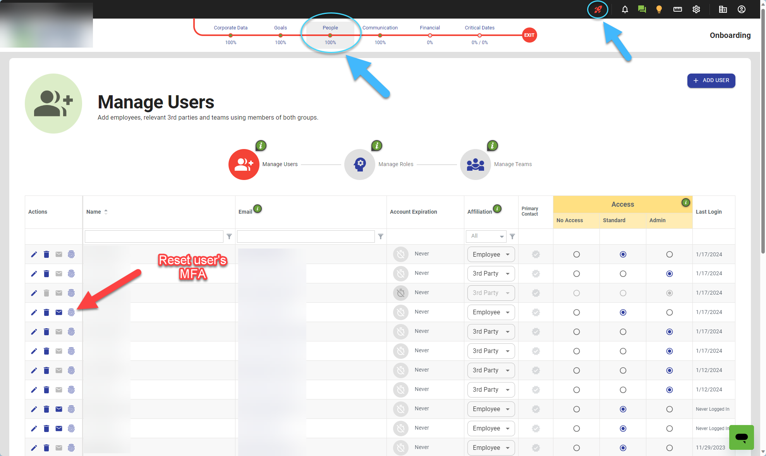Image resolution: width=766 pixels, height=456 pixels.
Task: Click the chat messages icon in top bar
Action: tap(642, 9)
